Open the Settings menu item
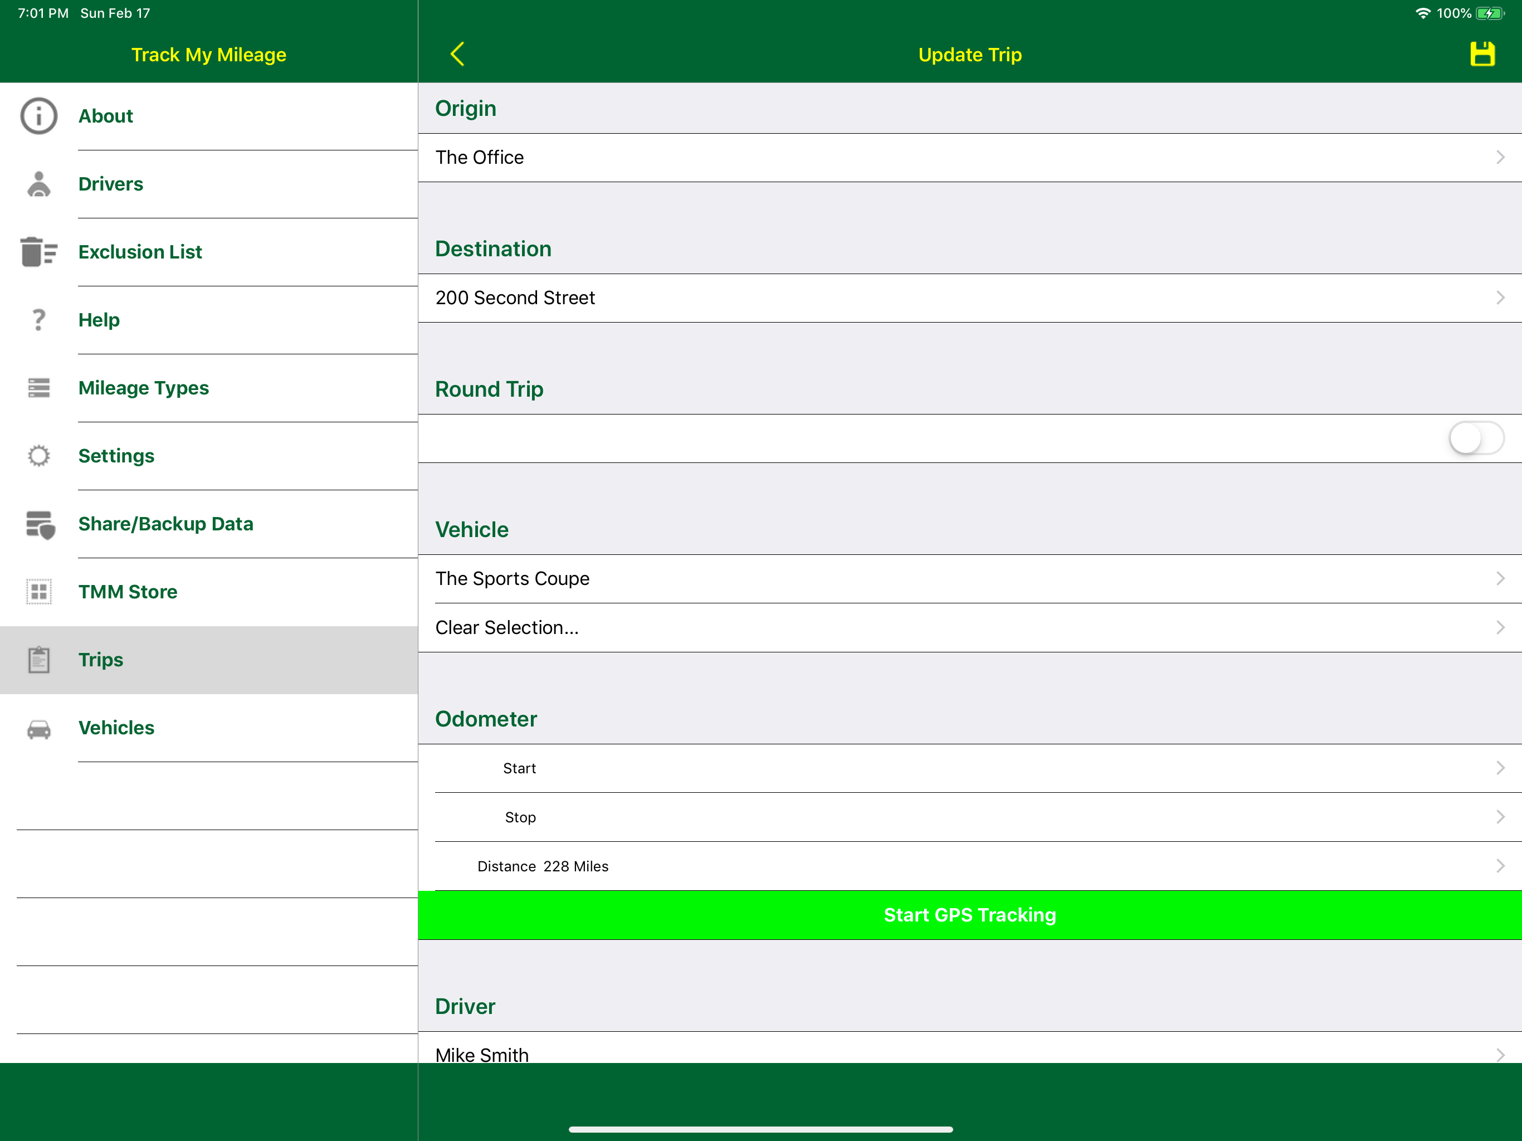The image size is (1522, 1141). coord(208,456)
